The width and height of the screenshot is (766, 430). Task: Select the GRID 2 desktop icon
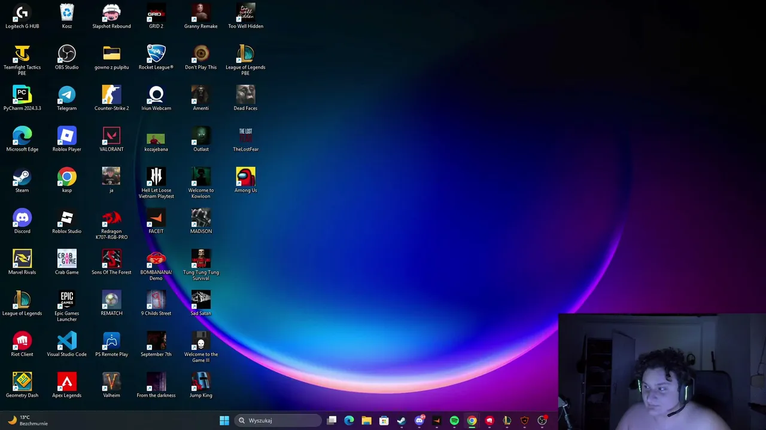[156, 16]
